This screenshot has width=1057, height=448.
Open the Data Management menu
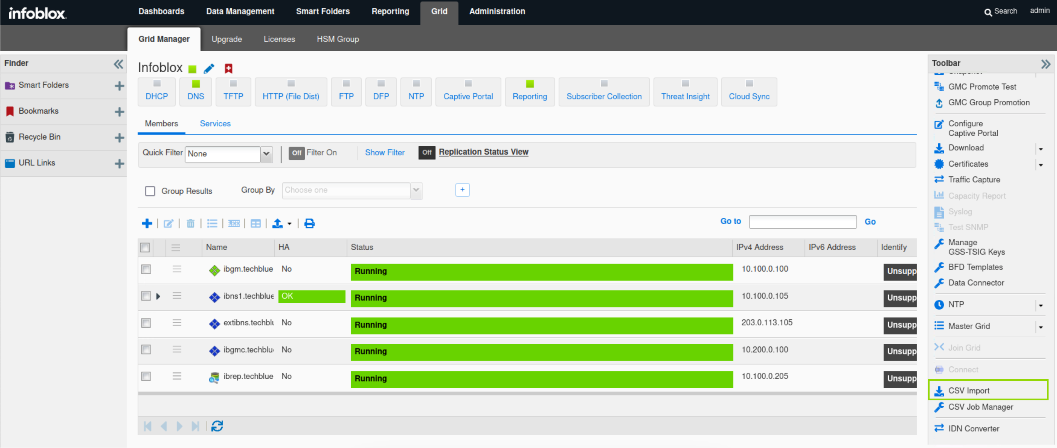[x=240, y=11]
